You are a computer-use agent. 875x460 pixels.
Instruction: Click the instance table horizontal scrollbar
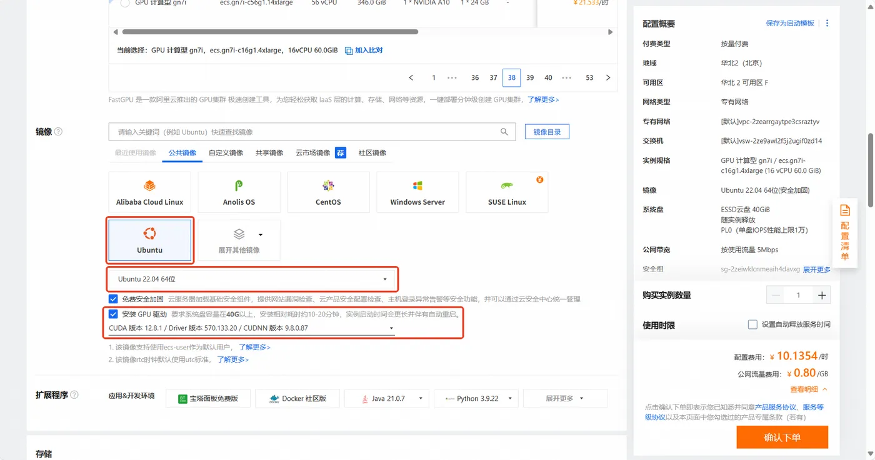(x=270, y=32)
